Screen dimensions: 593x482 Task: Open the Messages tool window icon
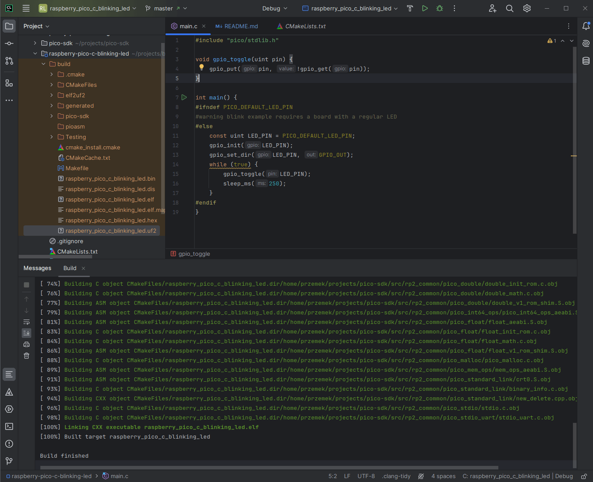9,374
